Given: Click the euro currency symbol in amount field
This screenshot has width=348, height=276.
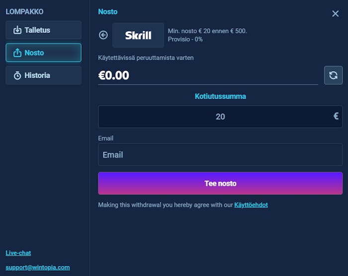Looking at the screenshot, I should [x=336, y=116].
